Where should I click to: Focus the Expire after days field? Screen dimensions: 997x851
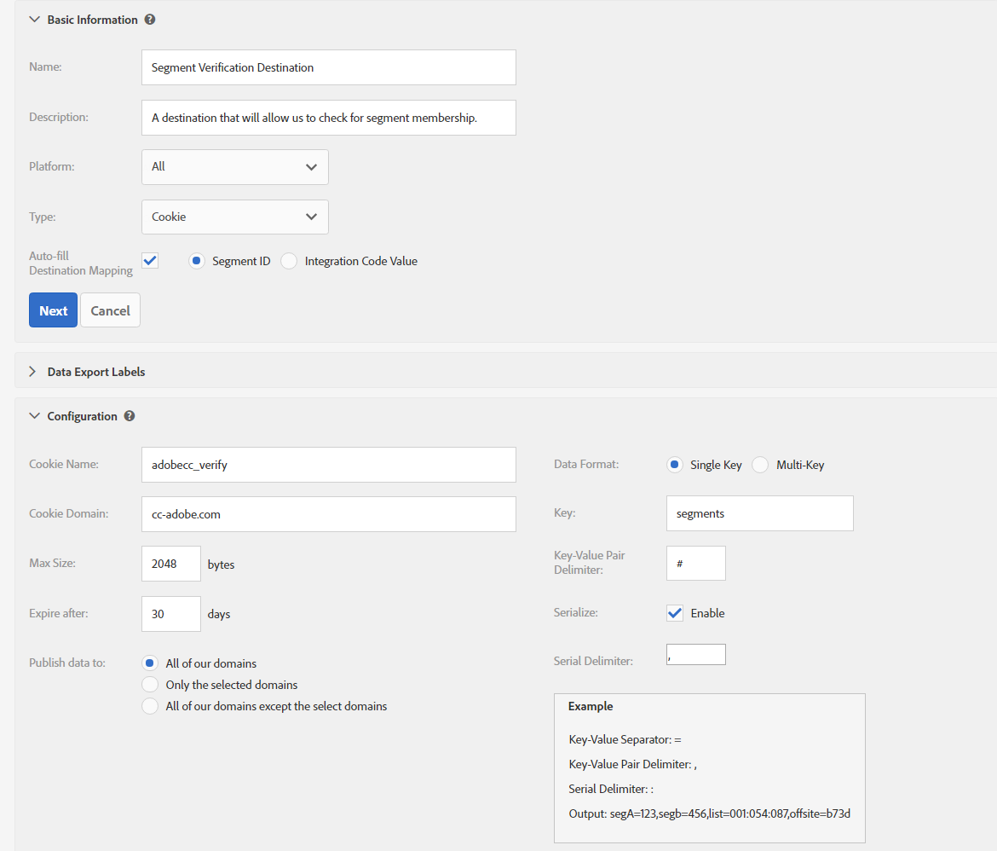(x=170, y=613)
